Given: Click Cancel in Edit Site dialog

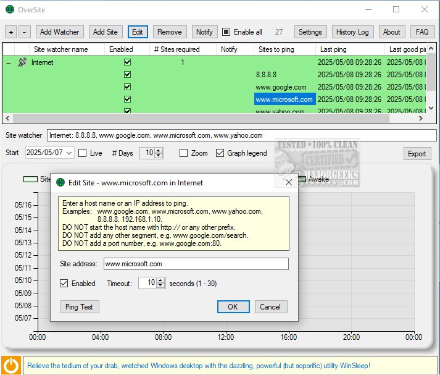Looking at the screenshot, I should pos(270,307).
